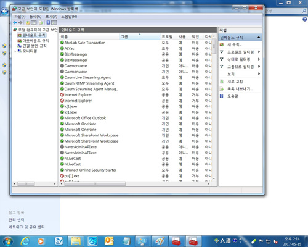Switch to the Paint taskbar button
308x247 pixels.
click(x=160, y=241)
